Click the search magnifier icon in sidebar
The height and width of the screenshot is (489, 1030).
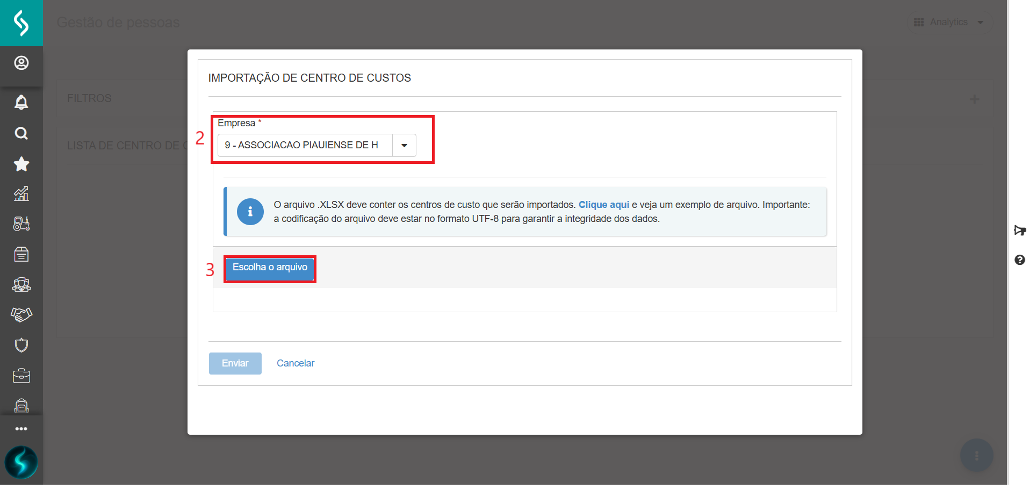point(21,133)
